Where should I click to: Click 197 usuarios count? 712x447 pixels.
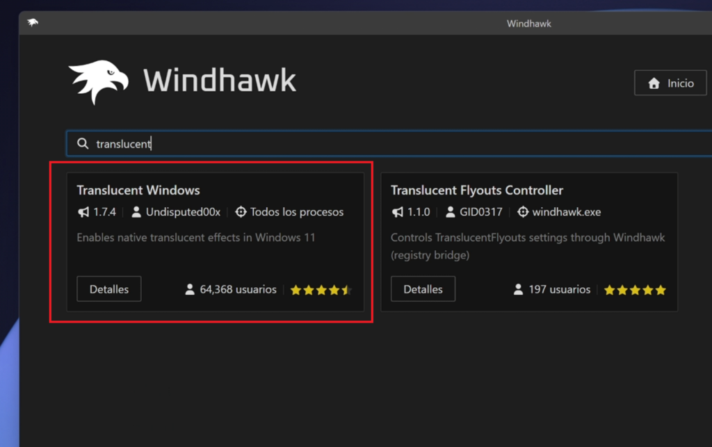[560, 289]
